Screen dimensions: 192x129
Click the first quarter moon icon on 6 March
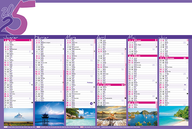pyautogui.click(x=94, y=51)
